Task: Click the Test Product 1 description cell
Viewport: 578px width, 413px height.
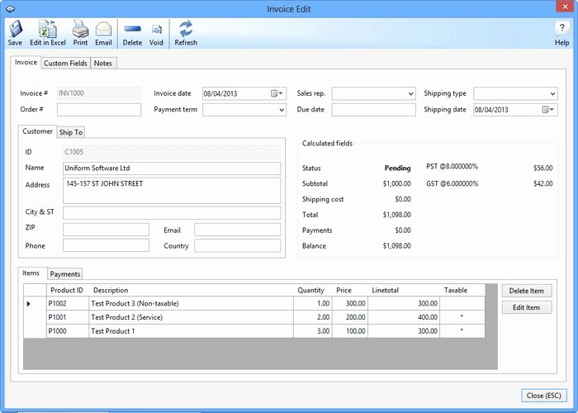Action: tap(192, 330)
